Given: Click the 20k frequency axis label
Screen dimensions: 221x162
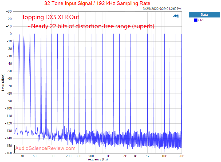Looking at the screenshot, I should 181,156.
